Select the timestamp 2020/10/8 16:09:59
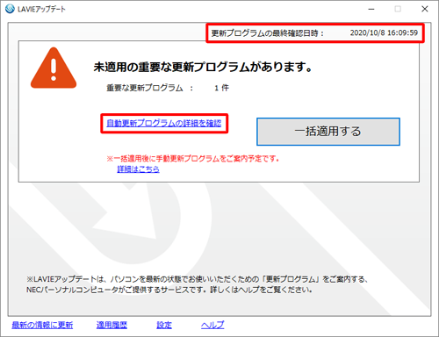This screenshot has width=439, height=337. click(x=384, y=32)
